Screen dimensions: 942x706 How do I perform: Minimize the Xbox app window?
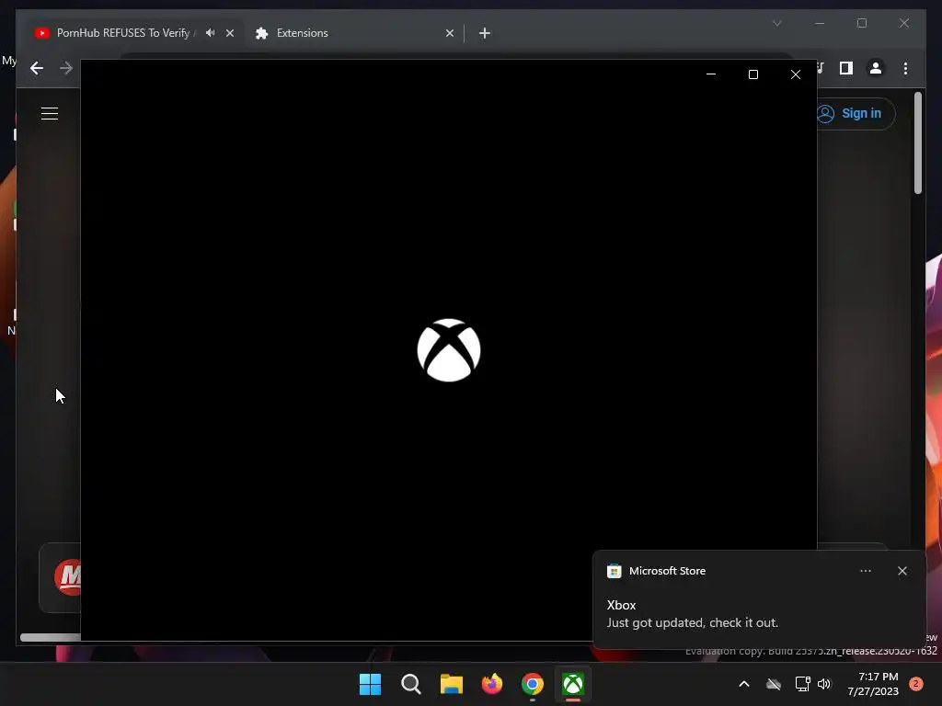[711, 74]
